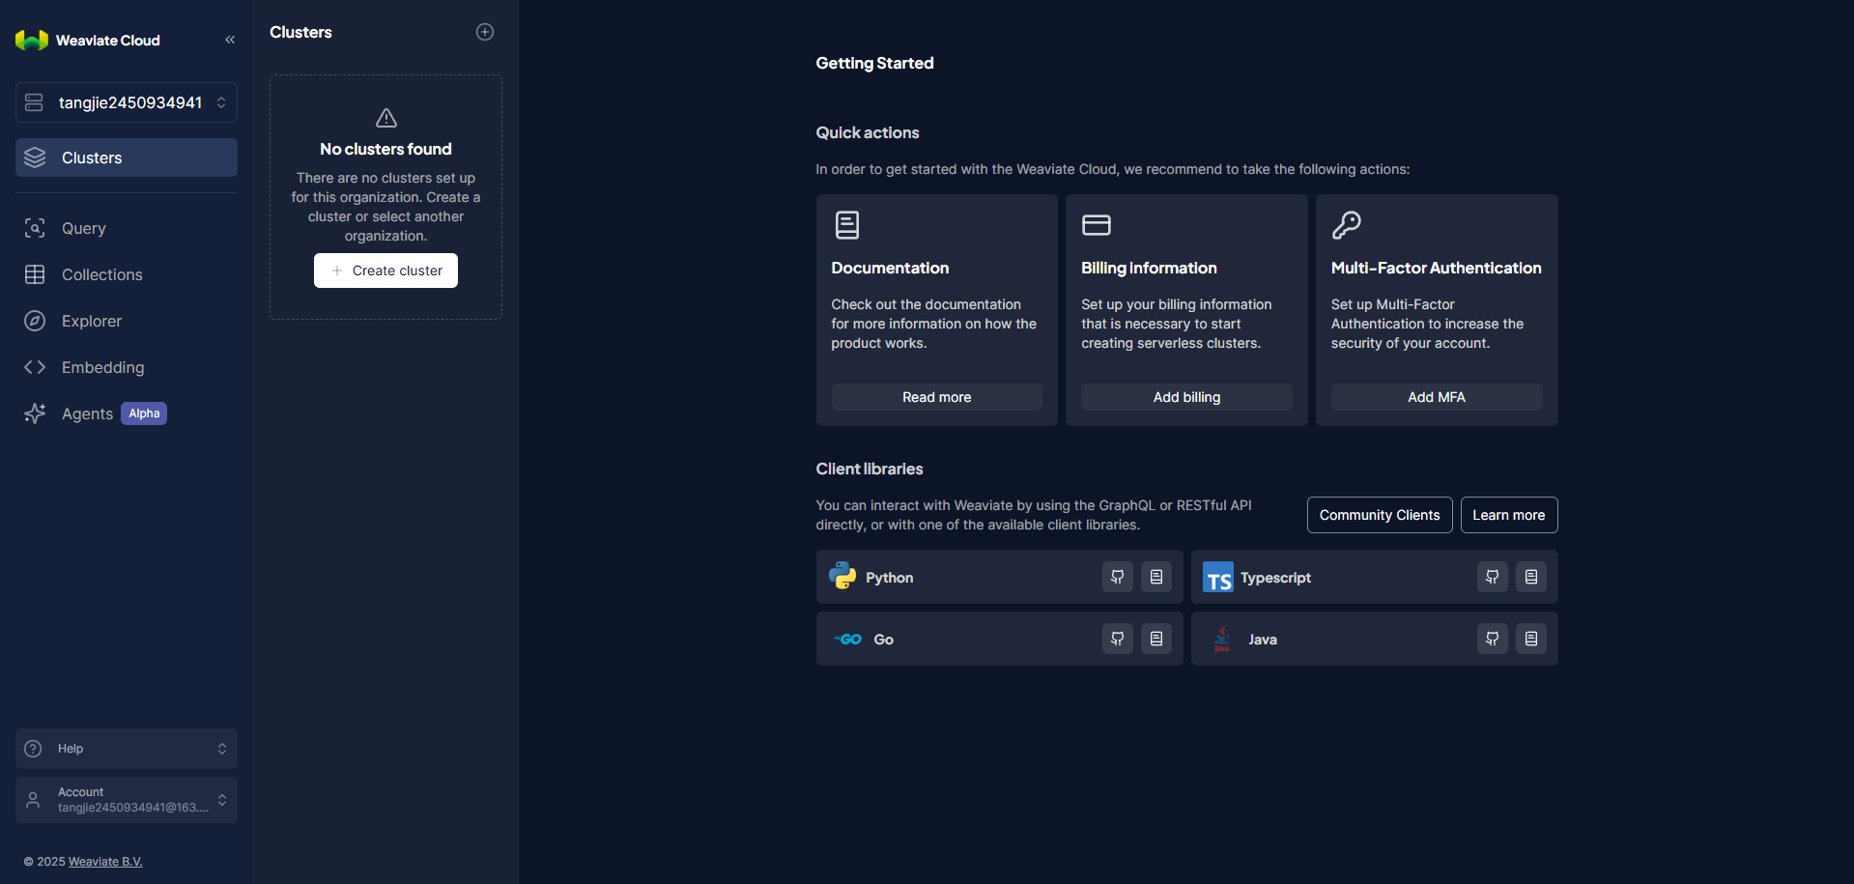Click the Agents sparkle icon

[x=35, y=413]
